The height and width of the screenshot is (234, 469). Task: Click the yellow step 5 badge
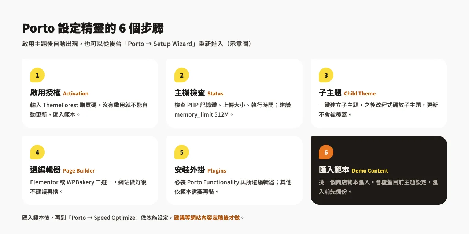(x=182, y=152)
